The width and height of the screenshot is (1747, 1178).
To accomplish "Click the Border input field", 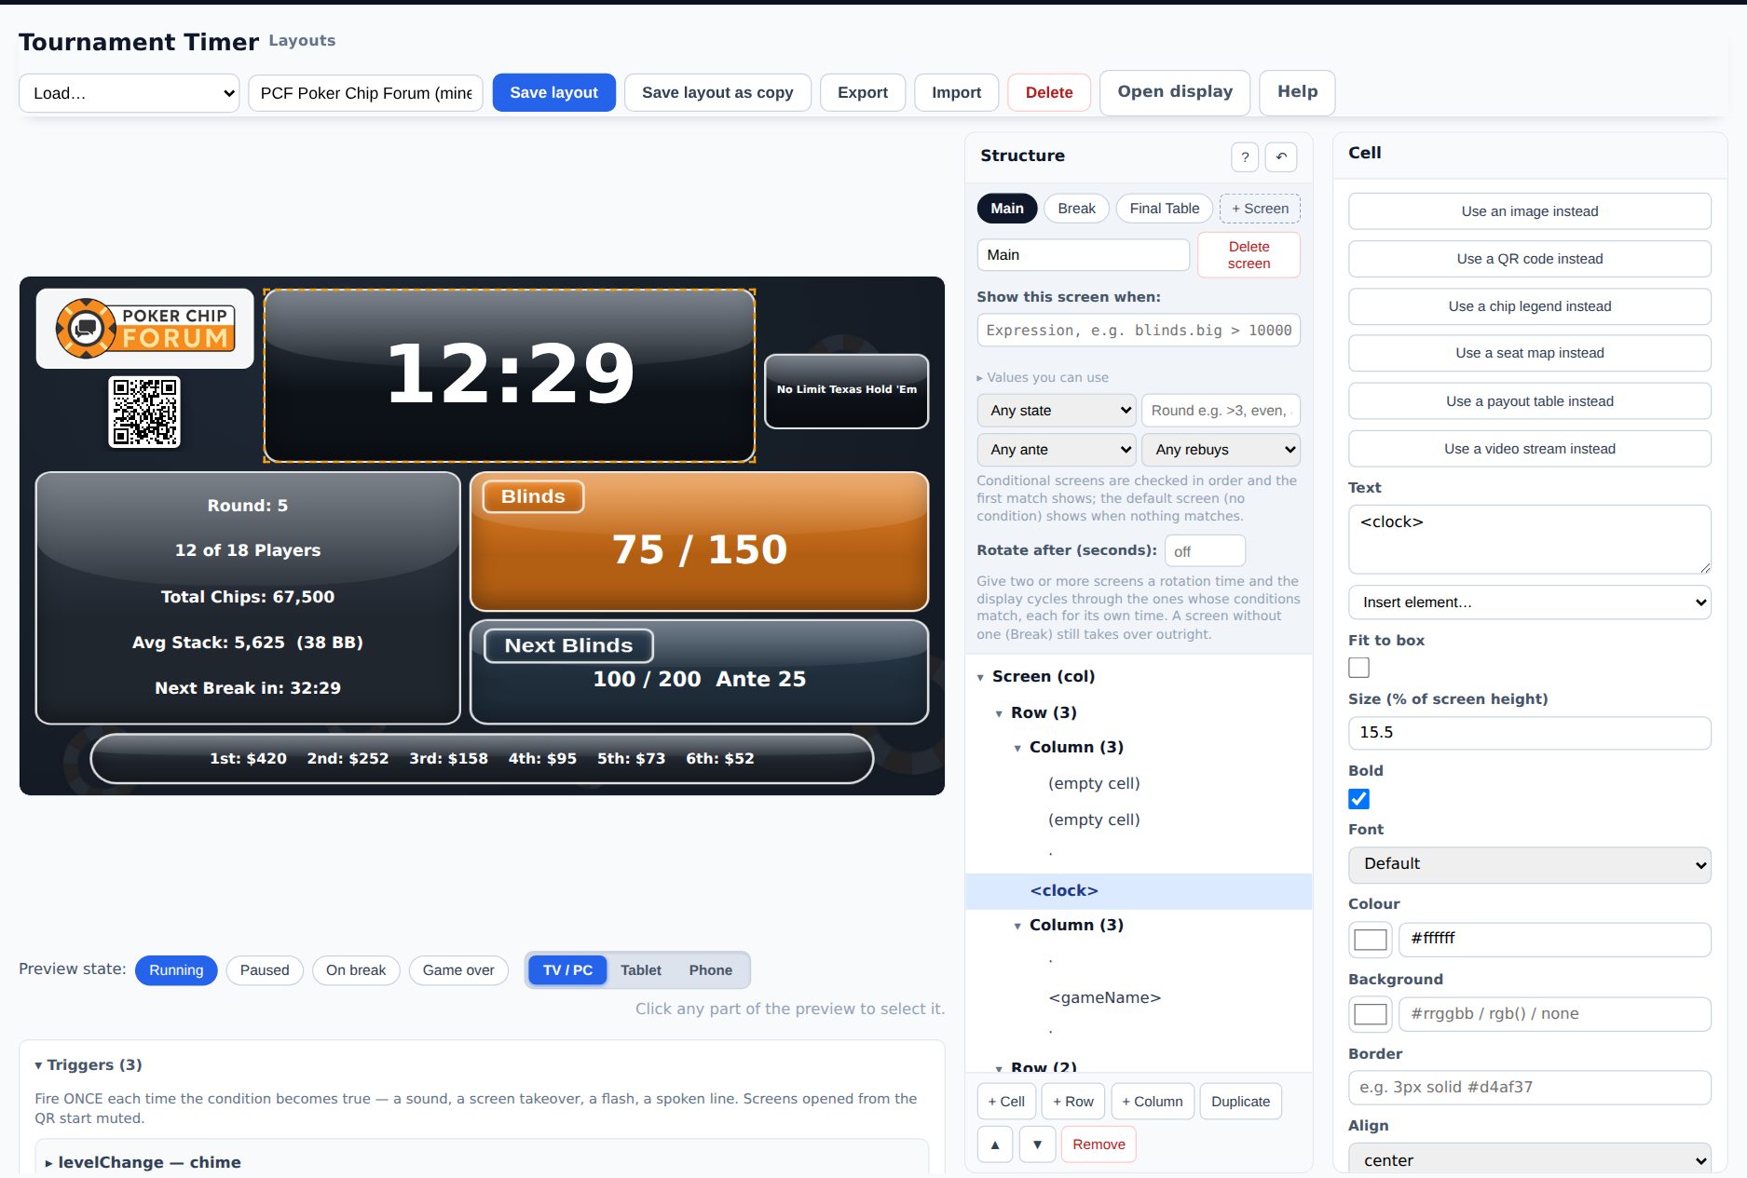I will (1530, 1088).
